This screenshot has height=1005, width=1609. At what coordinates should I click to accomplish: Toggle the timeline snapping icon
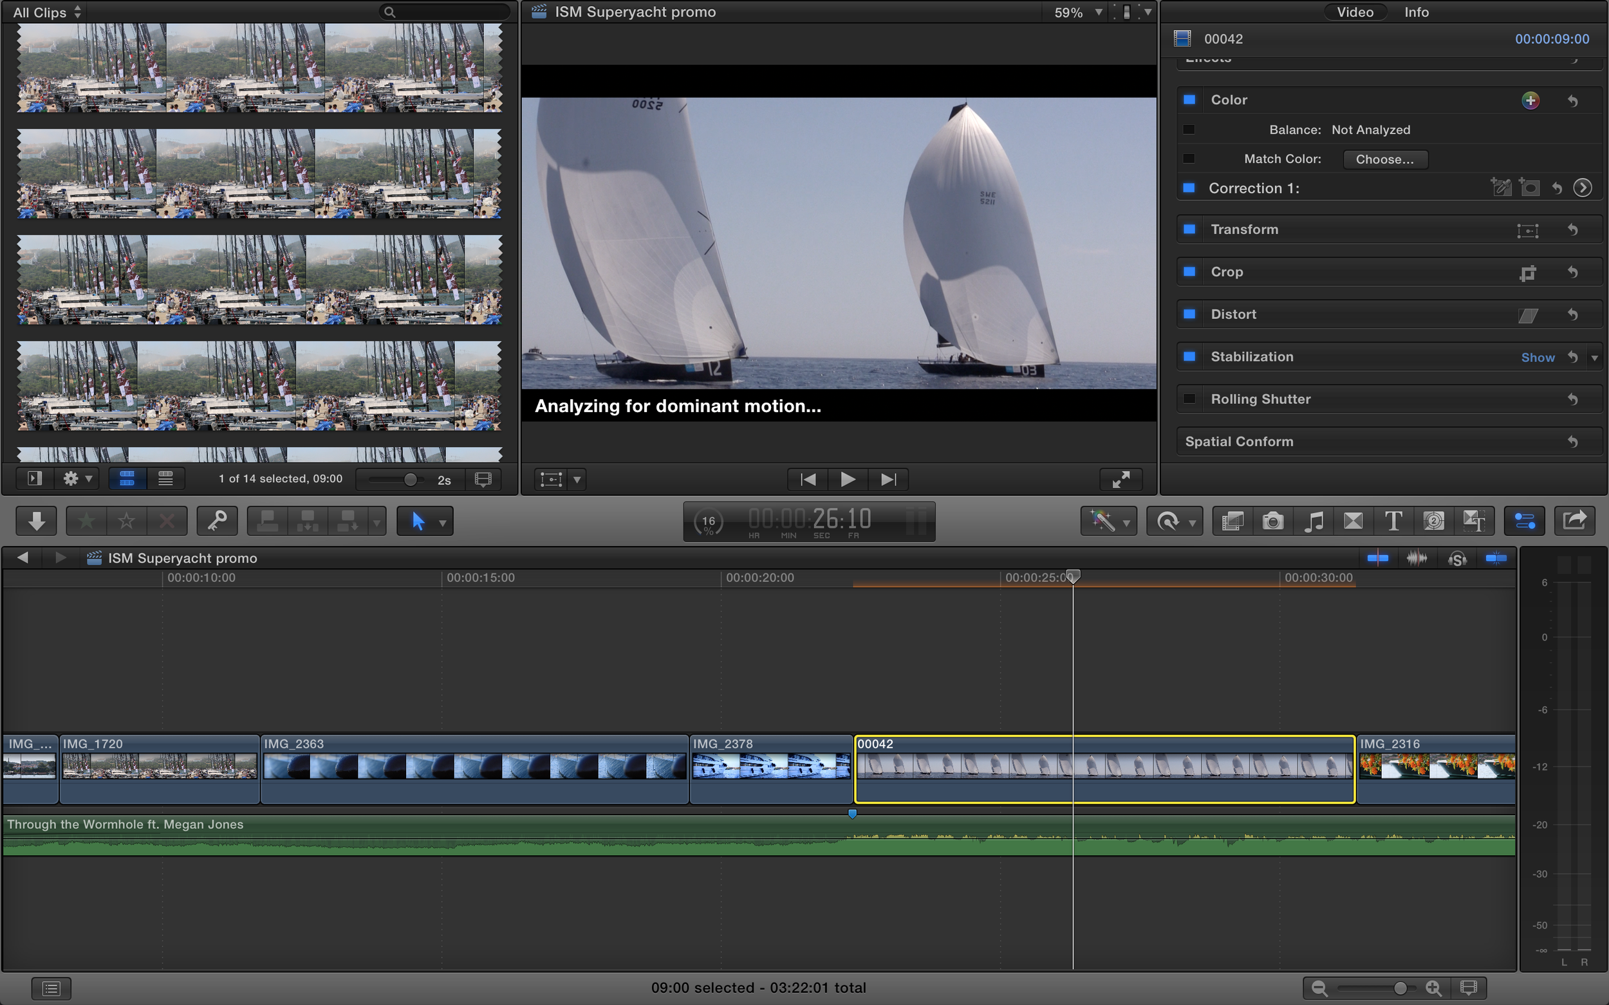pos(1495,558)
